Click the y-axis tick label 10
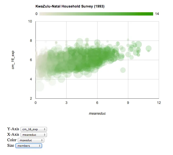173x155 pixels. coord(30,21)
